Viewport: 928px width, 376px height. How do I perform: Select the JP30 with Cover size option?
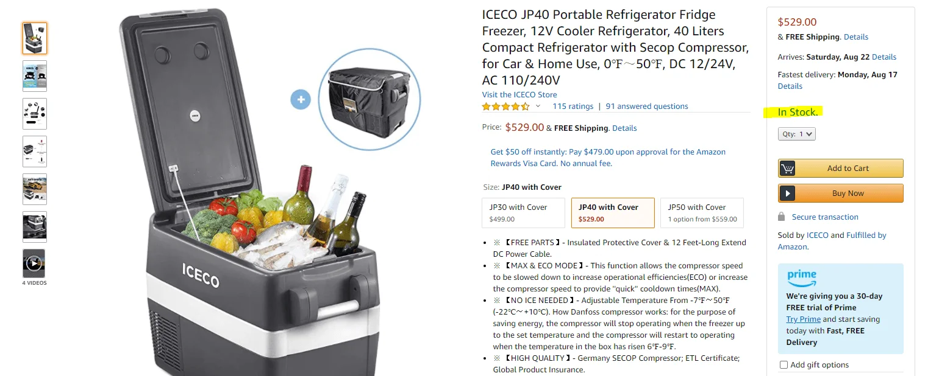coord(523,213)
